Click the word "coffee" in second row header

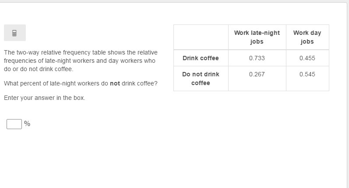[x=201, y=83]
